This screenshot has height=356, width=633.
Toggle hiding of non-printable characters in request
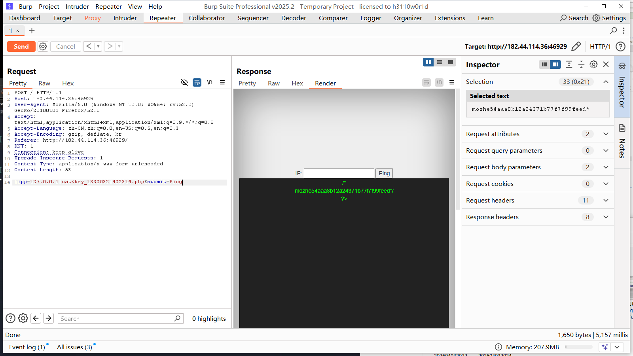(x=184, y=82)
